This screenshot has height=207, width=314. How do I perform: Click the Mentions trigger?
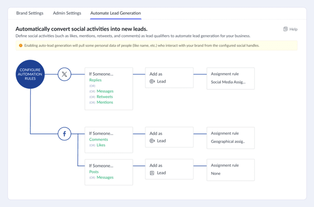[105, 102]
